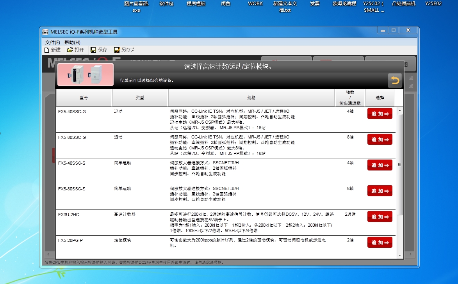Add the FX5-80SSC-G module
The width and height of the screenshot is (458, 284).
380,139
